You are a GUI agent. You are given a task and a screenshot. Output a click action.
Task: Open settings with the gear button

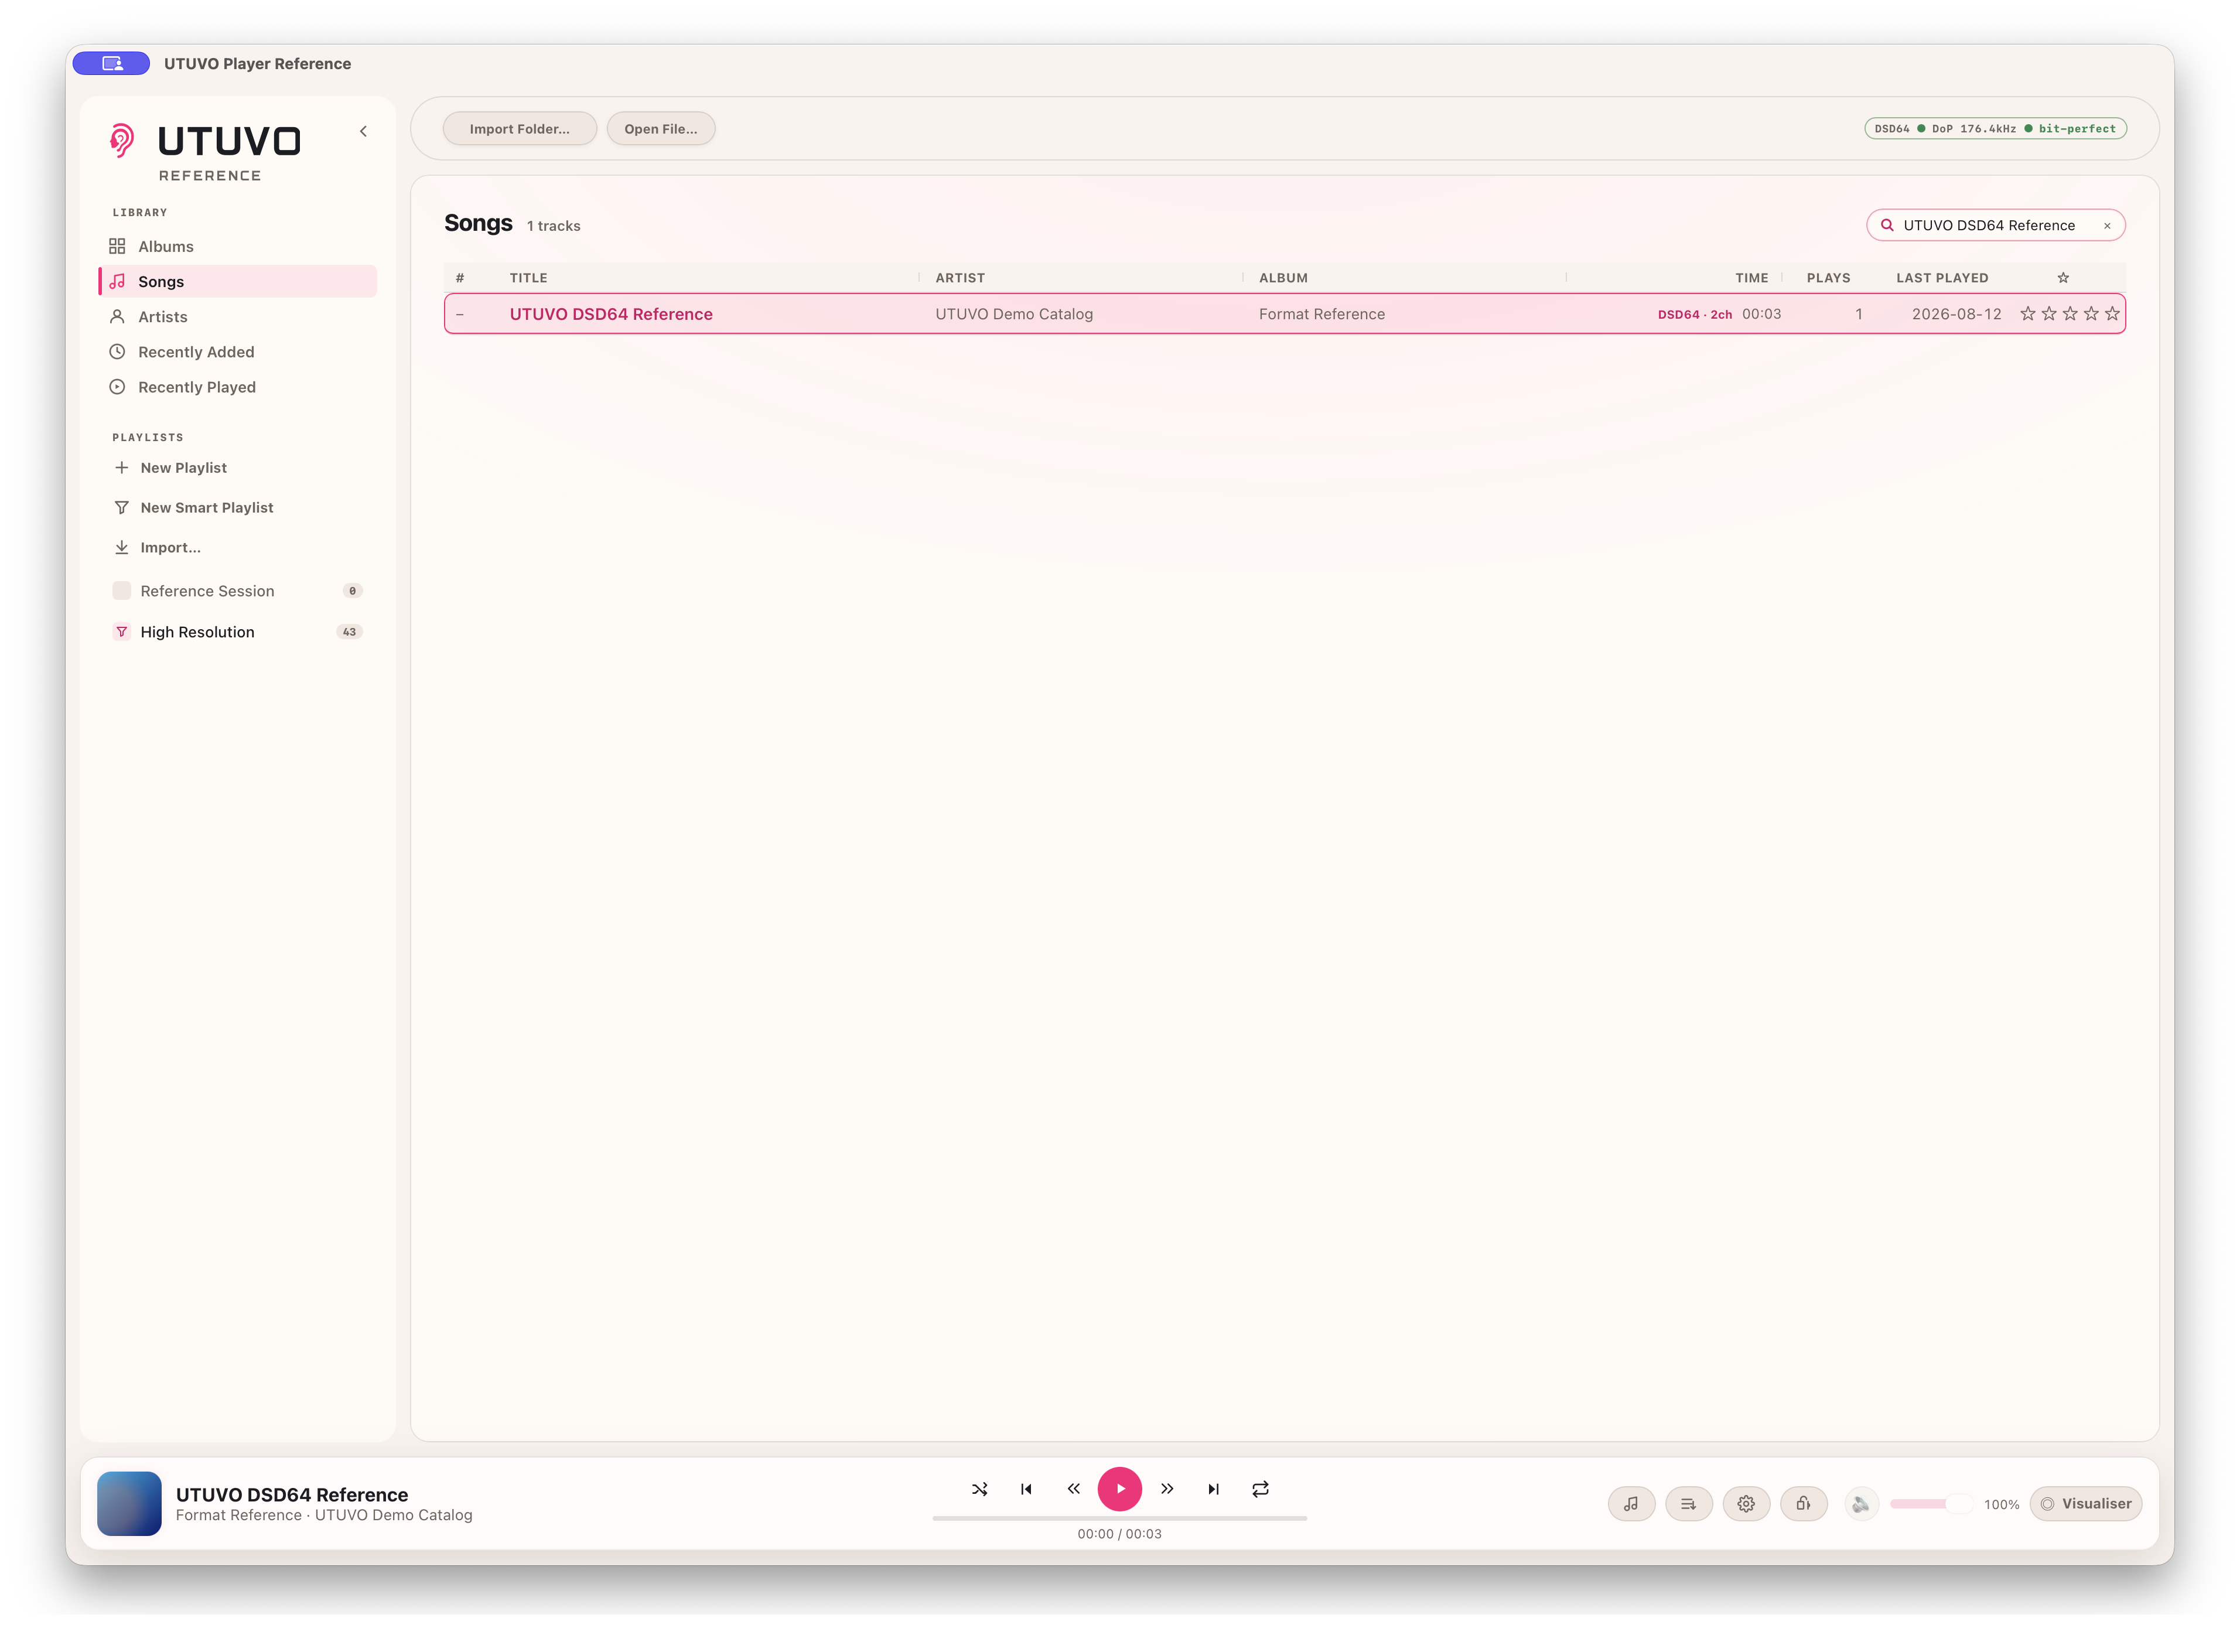[x=1746, y=1504]
